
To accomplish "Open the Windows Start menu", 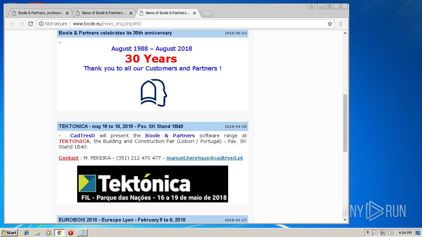I will (x=9, y=233).
